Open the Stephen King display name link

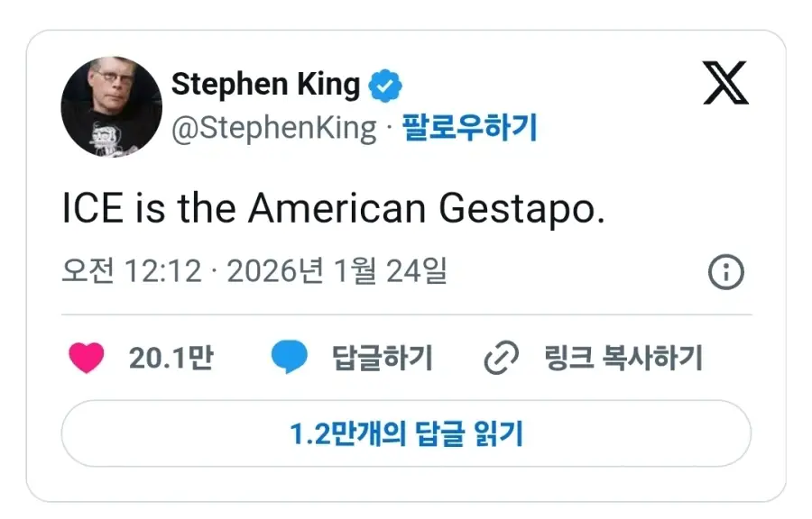(265, 85)
